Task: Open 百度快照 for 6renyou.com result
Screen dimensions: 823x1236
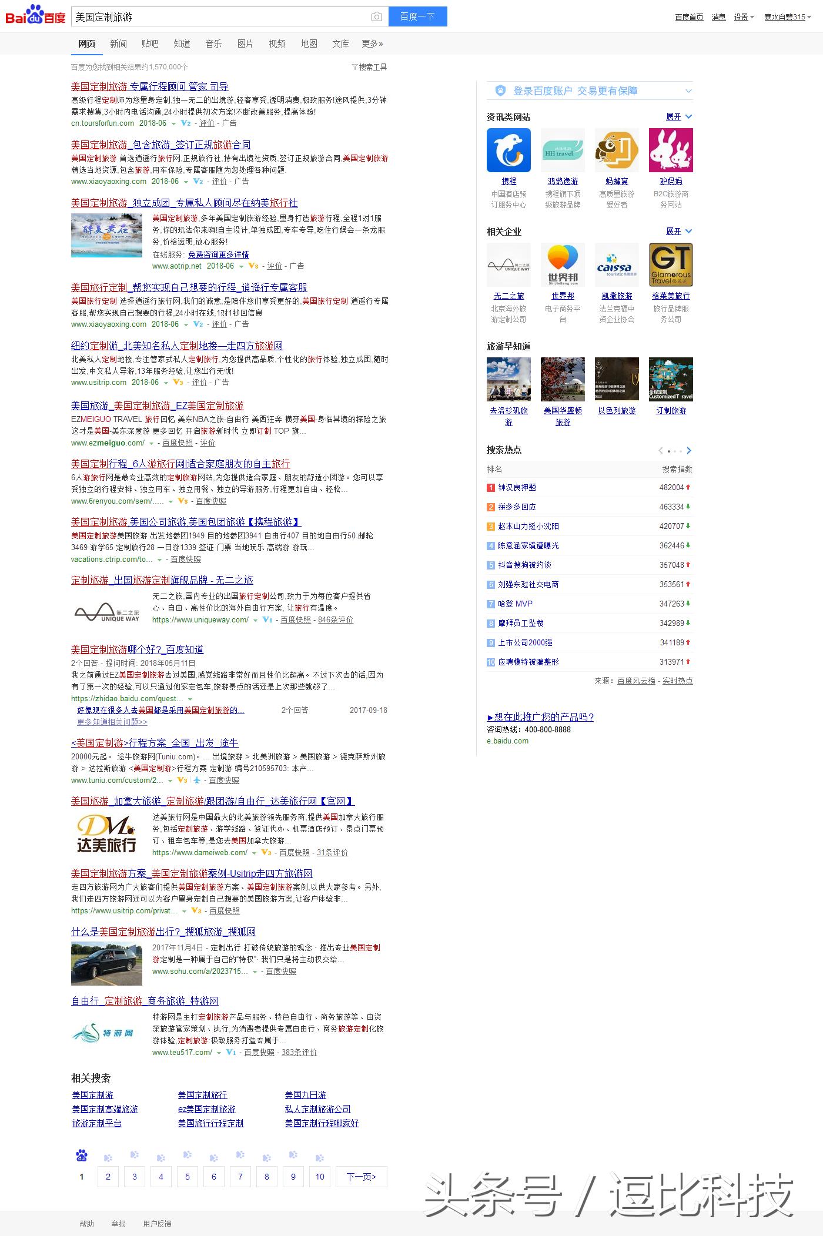Action: pyautogui.click(x=211, y=501)
